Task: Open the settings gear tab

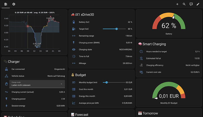Action: tap(14, 4)
